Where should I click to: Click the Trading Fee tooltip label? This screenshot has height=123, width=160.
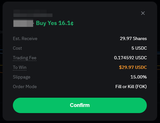point(24,58)
